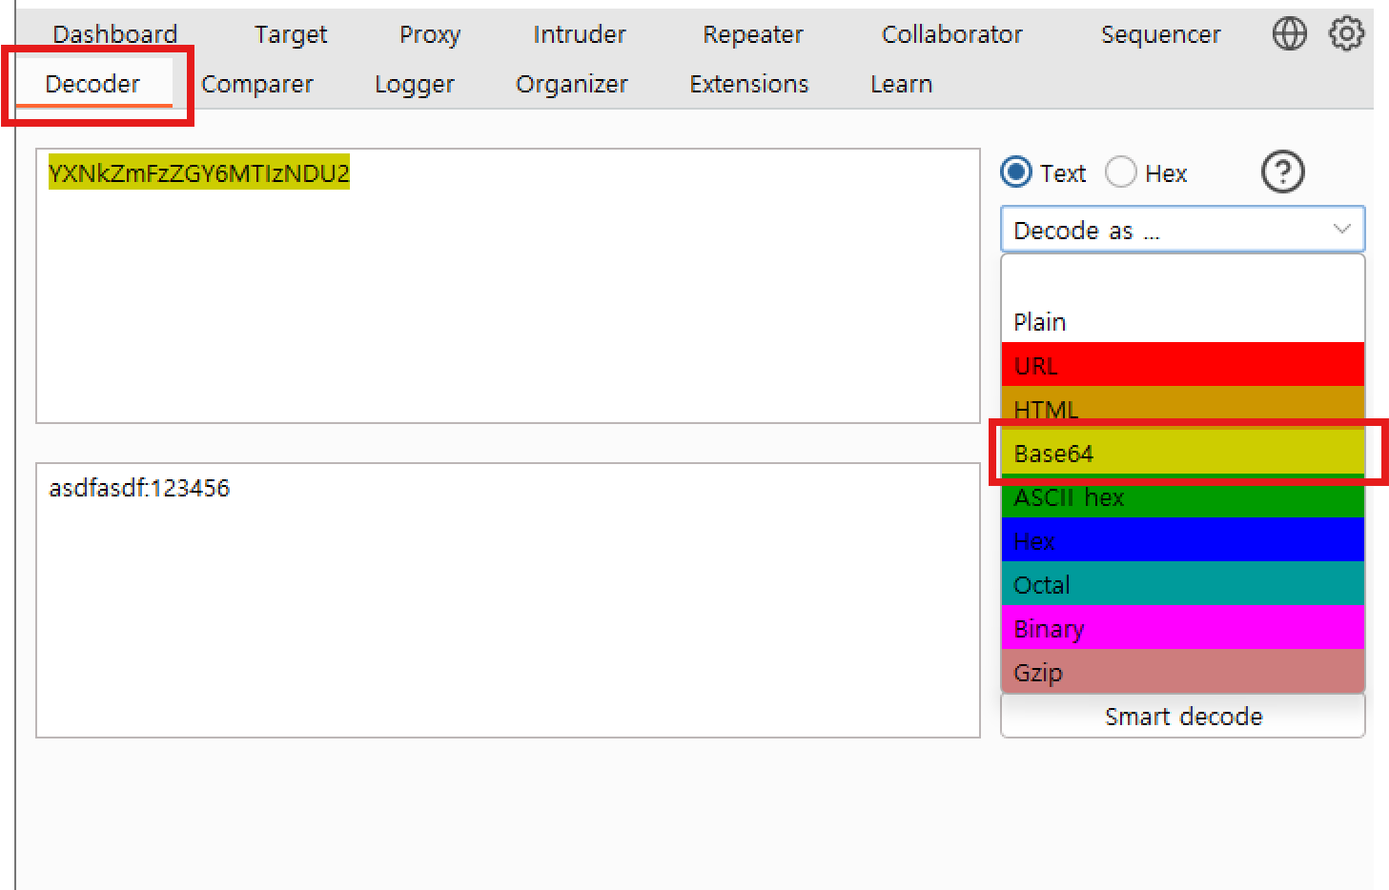Switch to the Dashboard tab
Image resolution: width=1389 pixels, height=890 pixels.
click(x=115, y=34)
